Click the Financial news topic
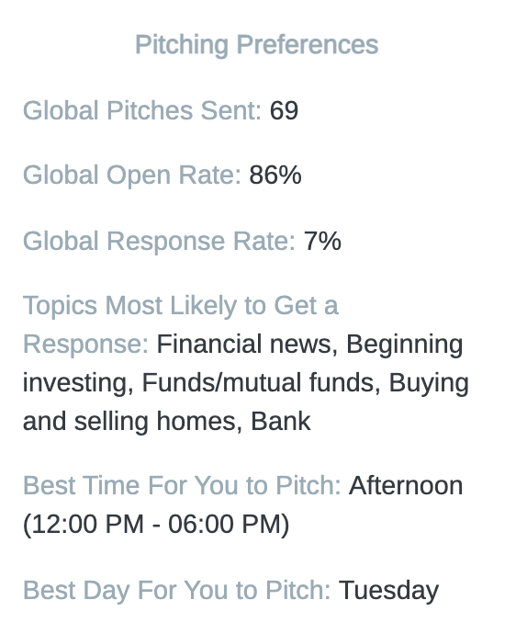Viewport: 516px width, 634px height. pyautogui.click(x=247, y=344)
